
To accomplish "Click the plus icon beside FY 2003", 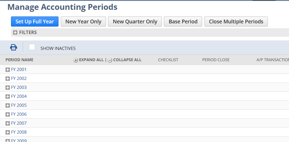I will click(x=8, y=87).
